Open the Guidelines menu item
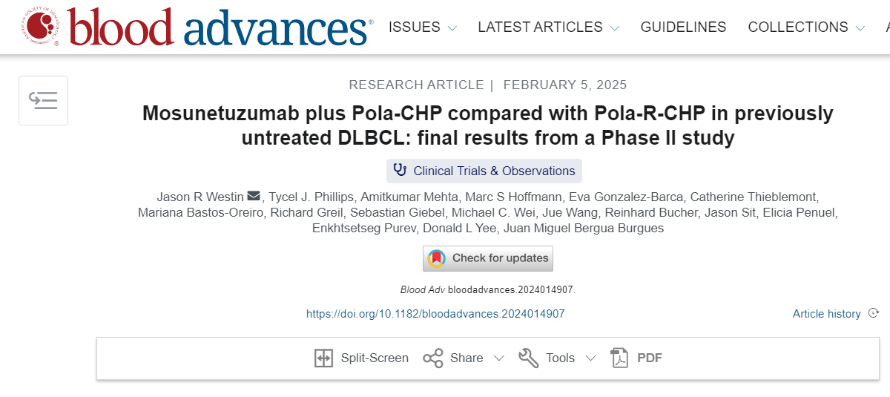The image size is (890, 397). click(x=684, y=27)
